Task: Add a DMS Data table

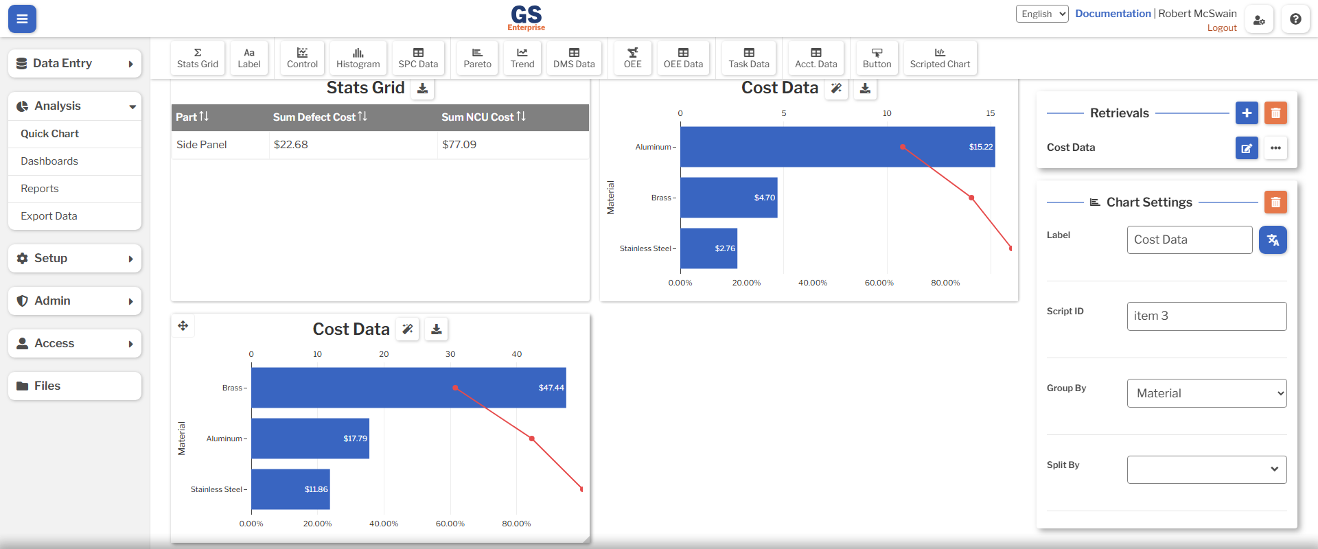Action: click(574, 58)
